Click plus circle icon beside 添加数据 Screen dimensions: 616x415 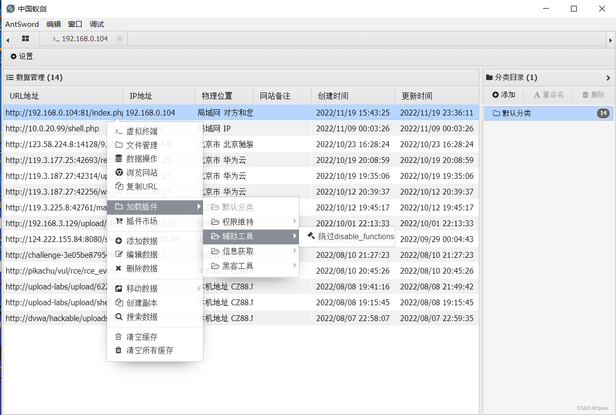pos(118,241)
